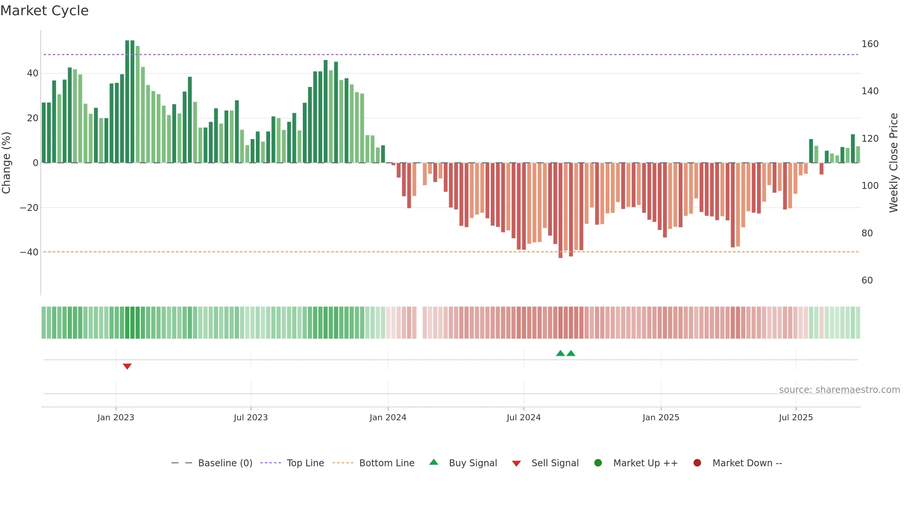Click the 80 price tick label
The image size is (913, 513).
(867, 233)
